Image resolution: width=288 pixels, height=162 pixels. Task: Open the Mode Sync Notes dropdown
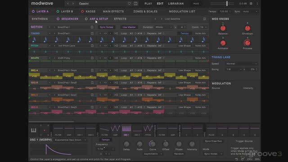pyautogui.click(x=213, y=154)
